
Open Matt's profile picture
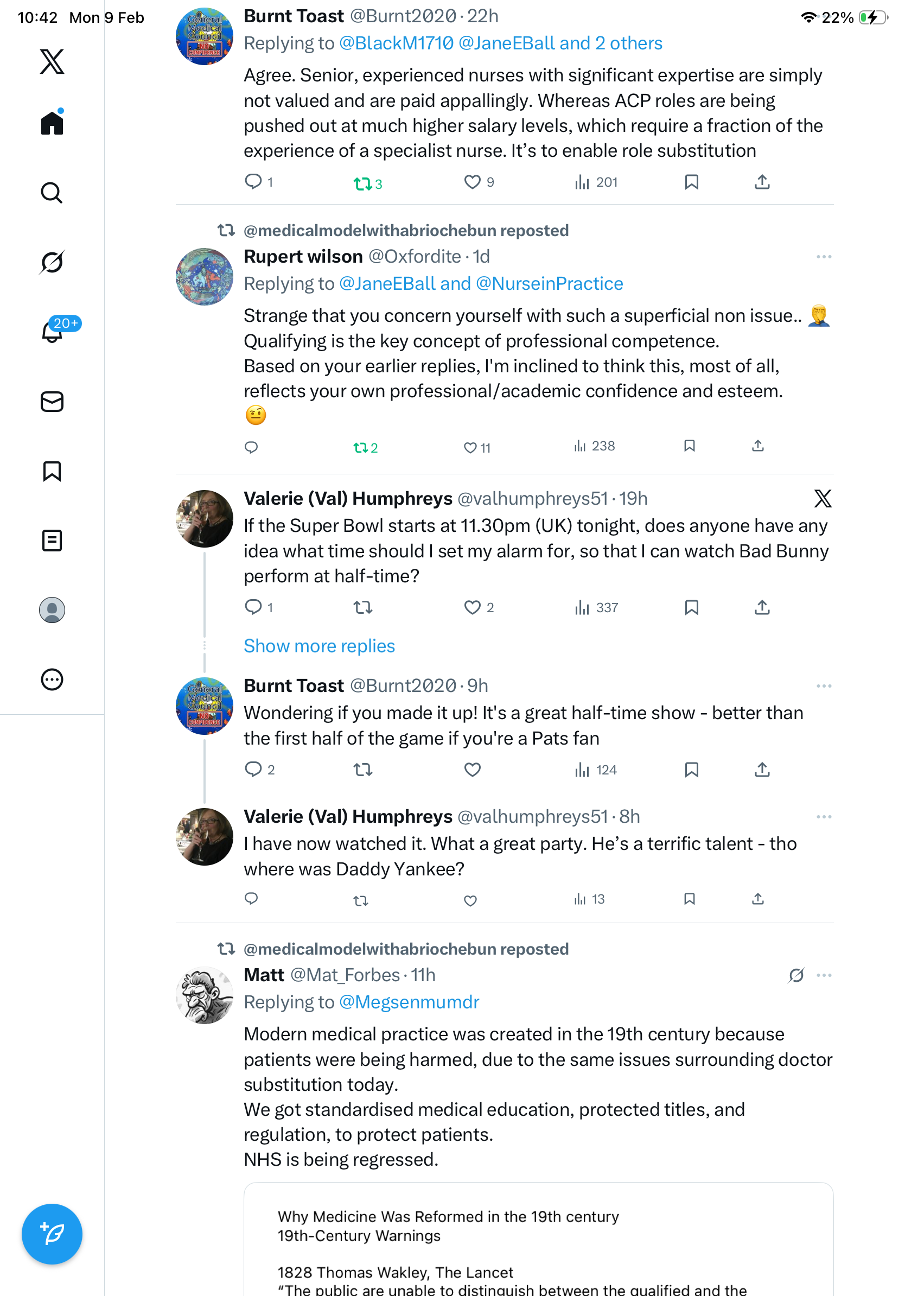(204, 995)
